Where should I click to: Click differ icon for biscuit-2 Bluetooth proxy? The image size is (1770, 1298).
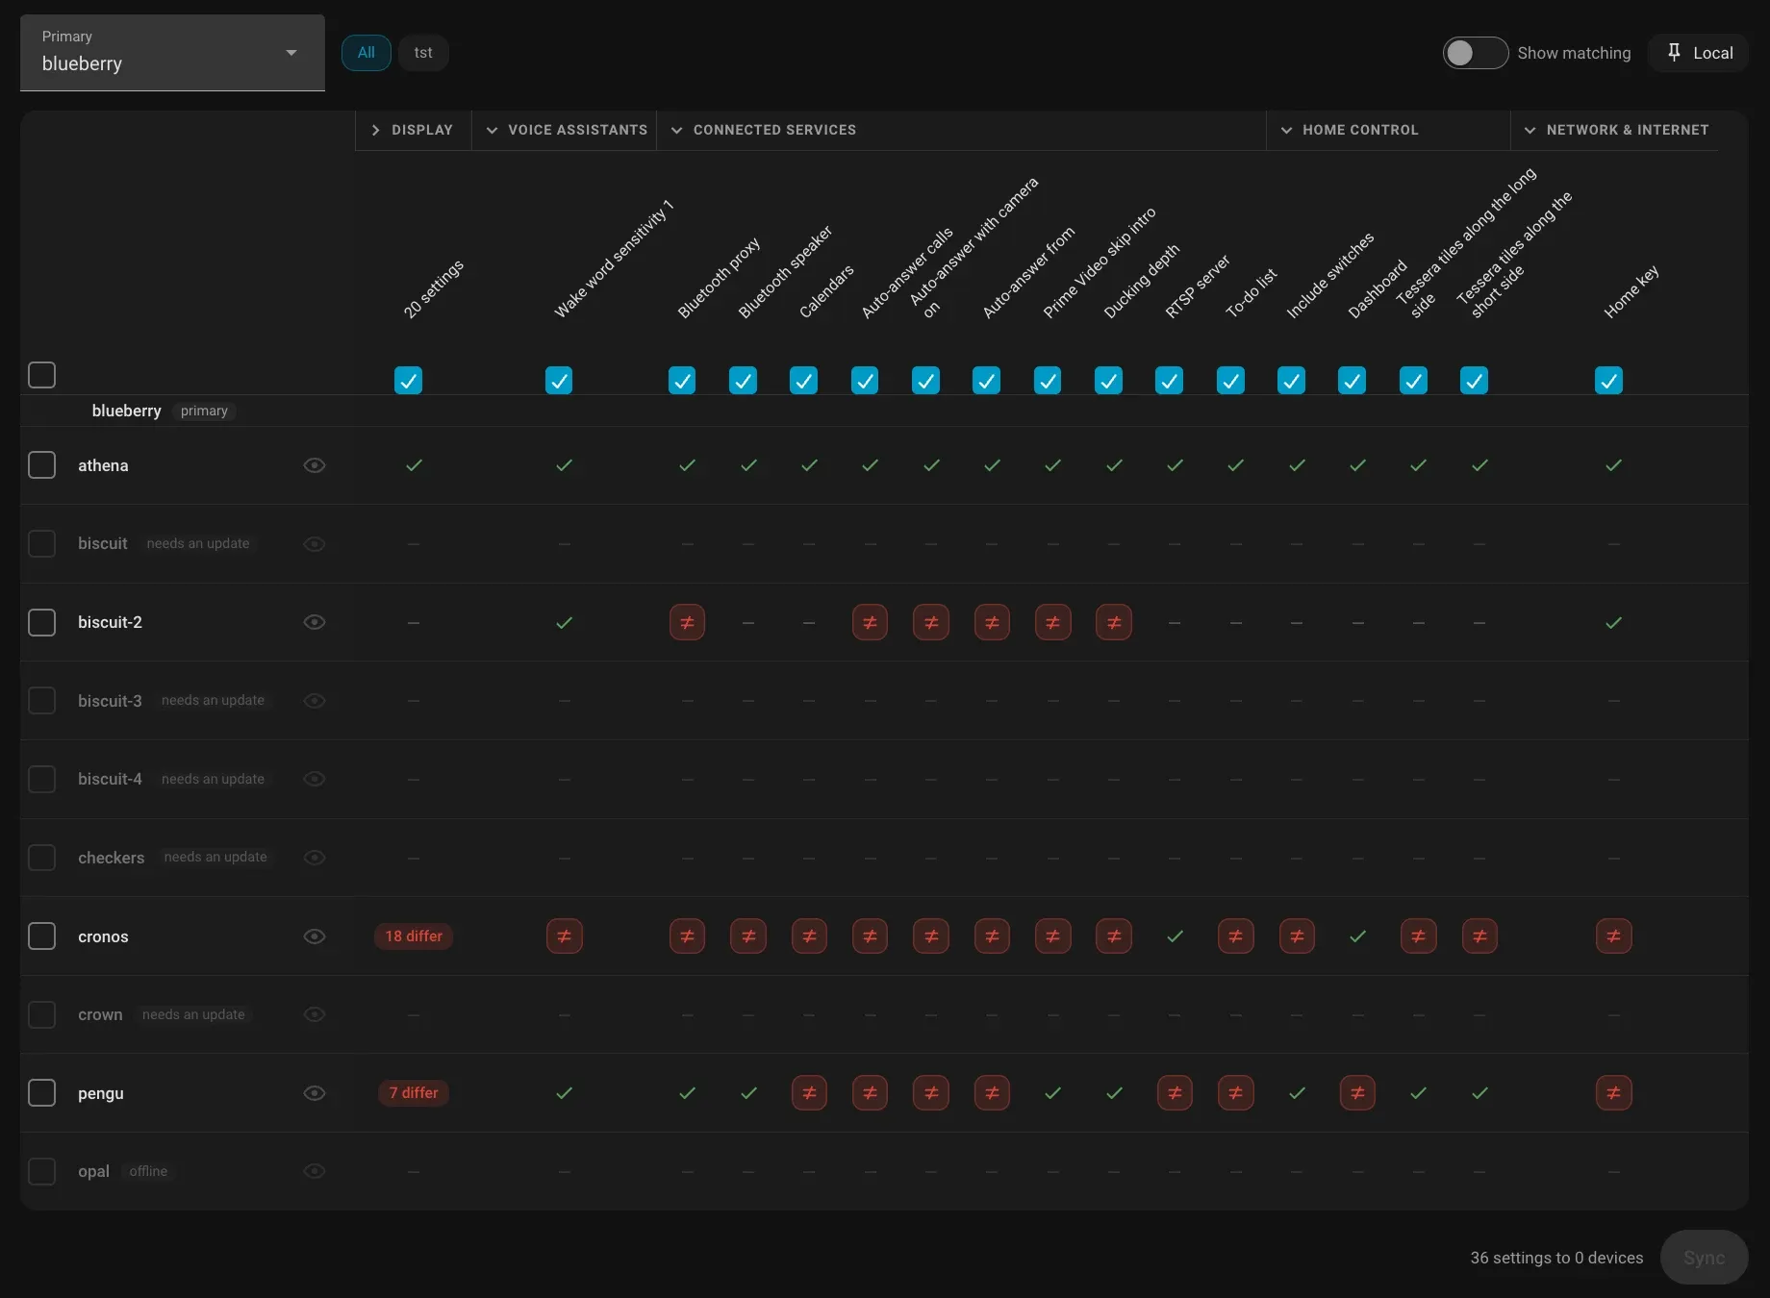pos(687,622)
